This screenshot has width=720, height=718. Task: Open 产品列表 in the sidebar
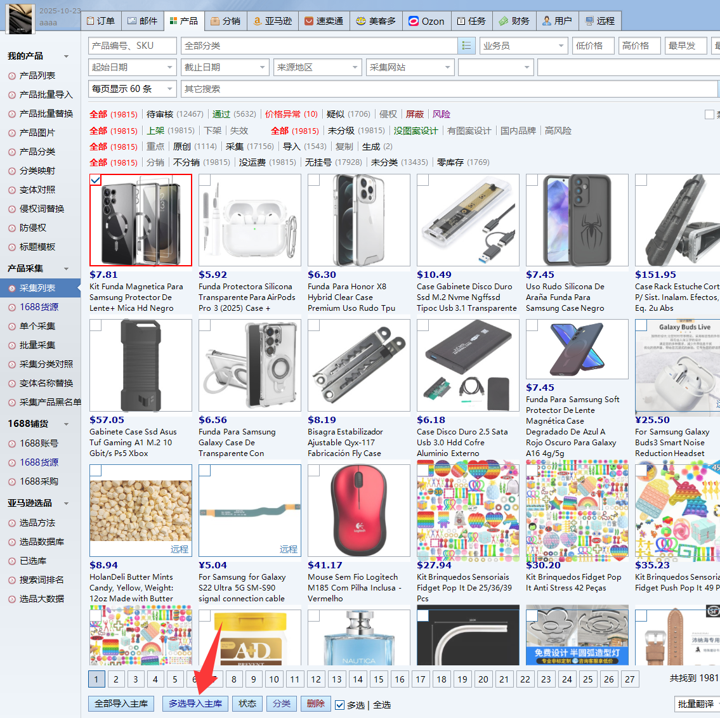pos(37,75)
